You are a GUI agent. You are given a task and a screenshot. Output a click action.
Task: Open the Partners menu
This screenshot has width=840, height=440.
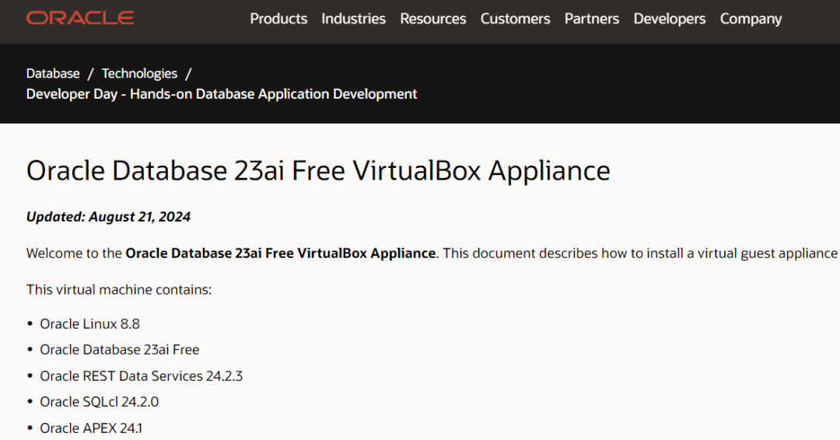pyautogui.click(x=591, y=19)
